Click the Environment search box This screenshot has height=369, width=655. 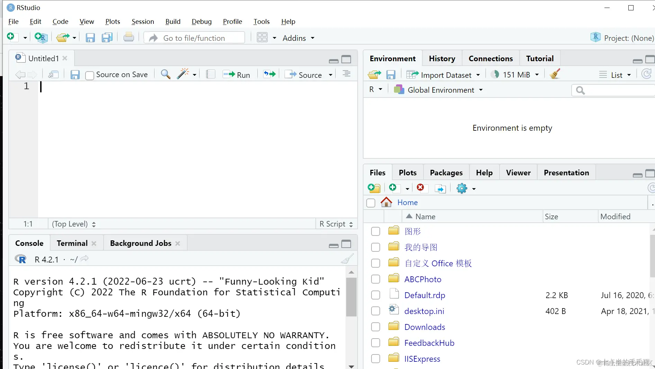pos(613,90)
